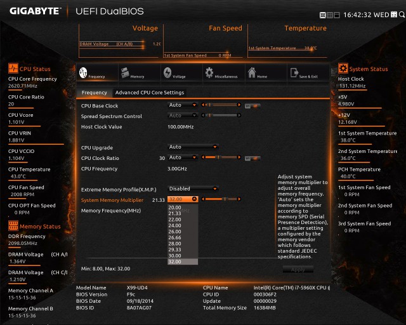Decrease CPU Base Clock with left arrow
This screenshot has width=406, height=325.
click(x=203, y=105)
